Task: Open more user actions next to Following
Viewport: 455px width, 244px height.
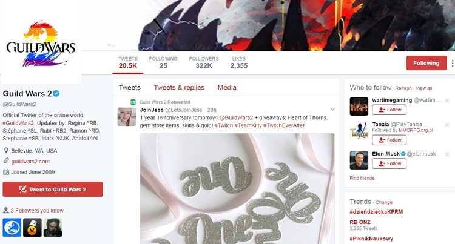Action: pos(452,63)
